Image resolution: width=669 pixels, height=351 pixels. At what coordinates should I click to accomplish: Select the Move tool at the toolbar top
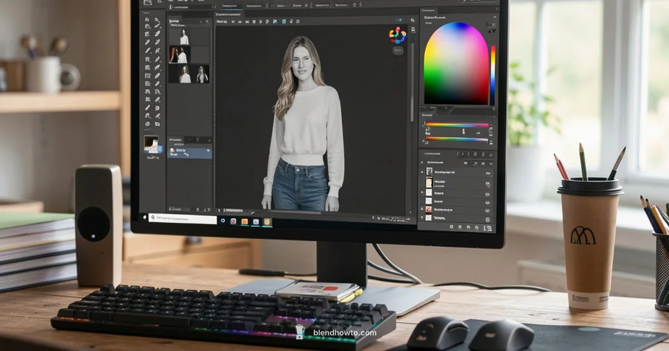148,21
